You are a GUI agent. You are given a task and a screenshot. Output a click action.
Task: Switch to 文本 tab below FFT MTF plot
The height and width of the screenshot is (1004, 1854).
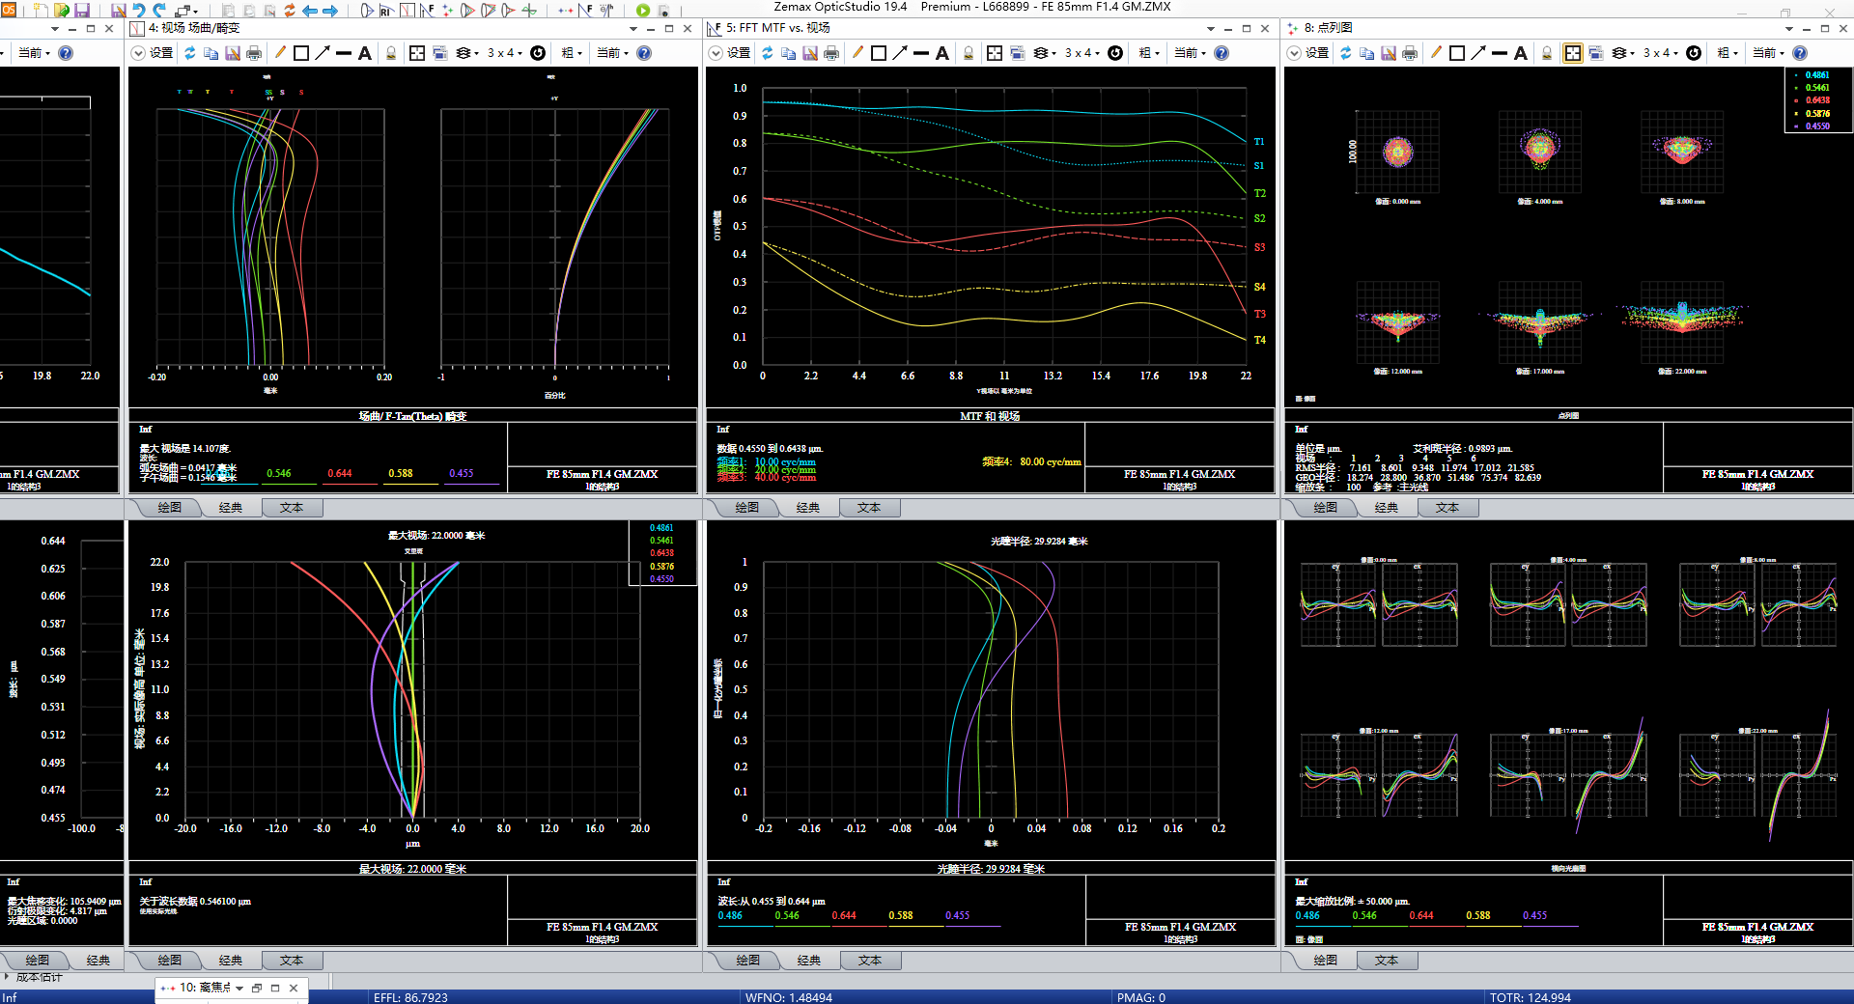tap(869, 508)
